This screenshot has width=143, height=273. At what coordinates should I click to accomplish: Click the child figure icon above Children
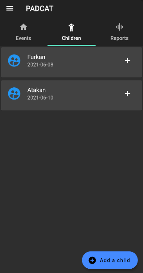coord(71,27)
